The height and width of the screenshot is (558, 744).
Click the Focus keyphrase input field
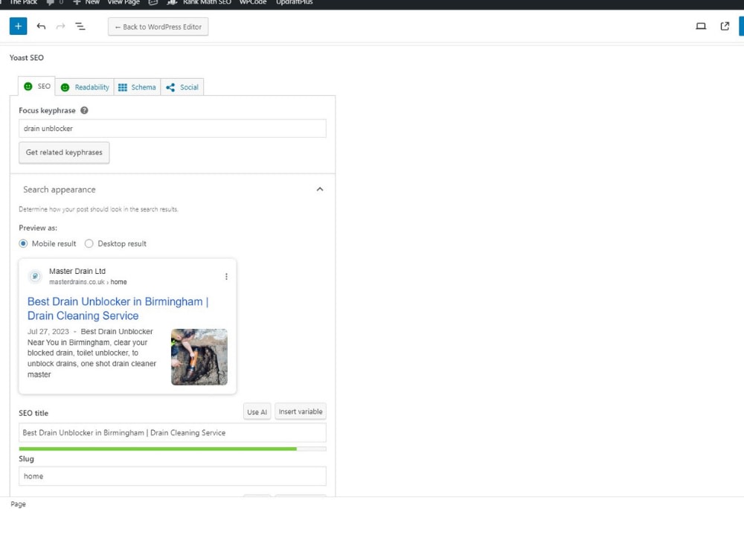[x=173, y=129]
